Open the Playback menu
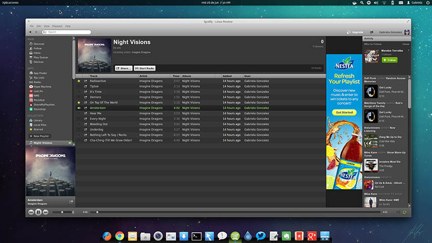432x243 pixels. pos(57,26)
